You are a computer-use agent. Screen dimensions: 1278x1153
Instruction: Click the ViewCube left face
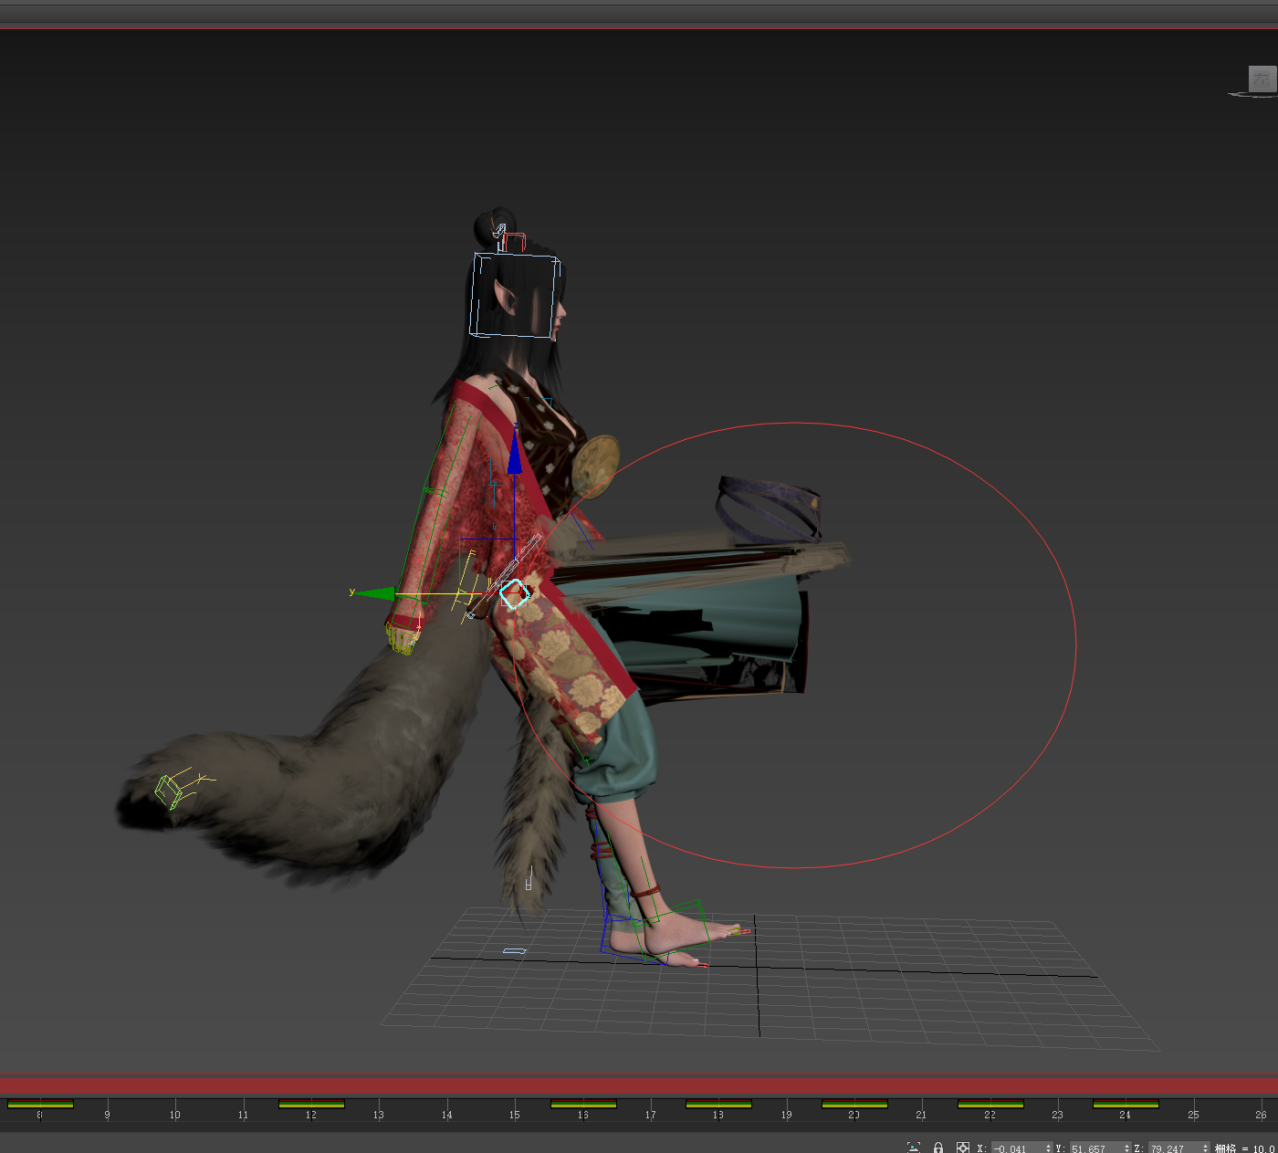(1262, 79)
